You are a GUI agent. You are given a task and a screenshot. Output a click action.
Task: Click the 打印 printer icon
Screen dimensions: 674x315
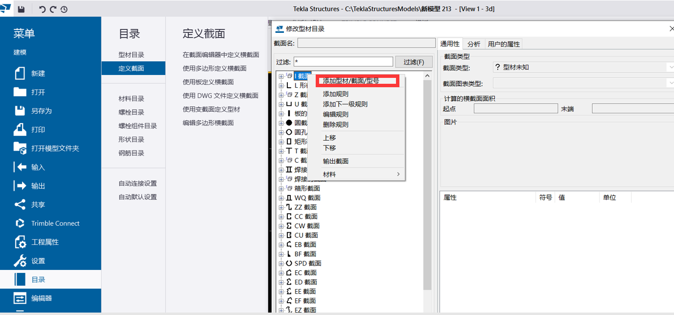pos(20,129)
